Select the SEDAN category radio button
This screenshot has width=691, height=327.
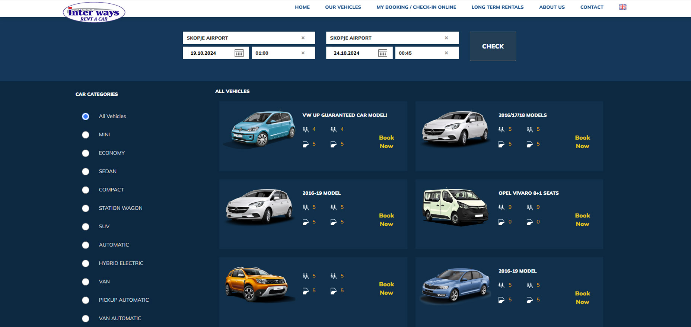pos(86,171)
